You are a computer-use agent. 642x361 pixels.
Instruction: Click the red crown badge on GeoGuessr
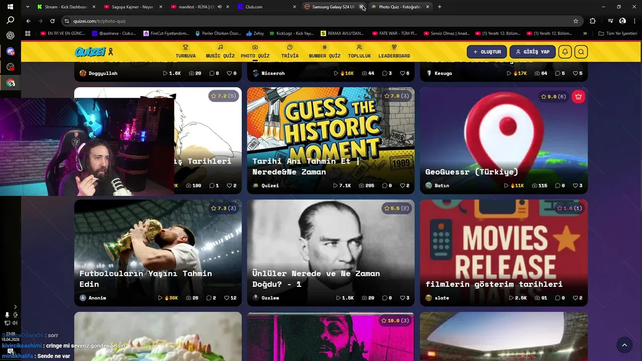(x=578, y=97)
